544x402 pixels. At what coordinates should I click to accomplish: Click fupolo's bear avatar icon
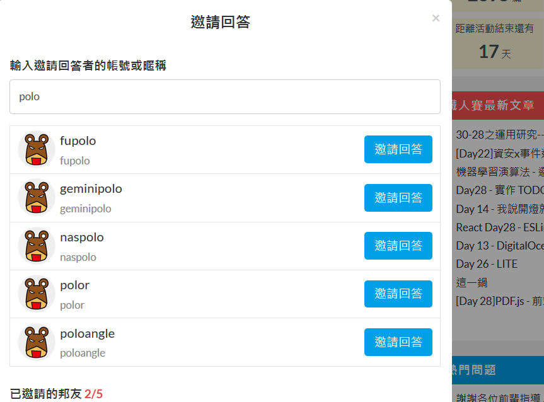[x=36, y=149]
